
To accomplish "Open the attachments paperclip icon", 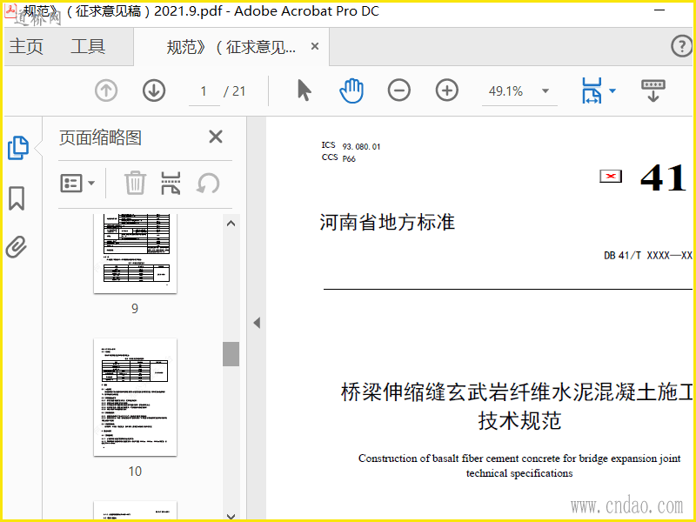I will tap(17, 247).
